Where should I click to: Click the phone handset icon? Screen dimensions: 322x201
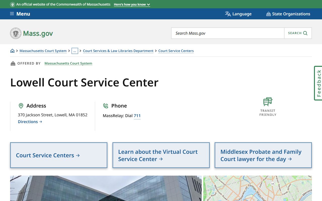pyautogui.click(x=106, y=106)
